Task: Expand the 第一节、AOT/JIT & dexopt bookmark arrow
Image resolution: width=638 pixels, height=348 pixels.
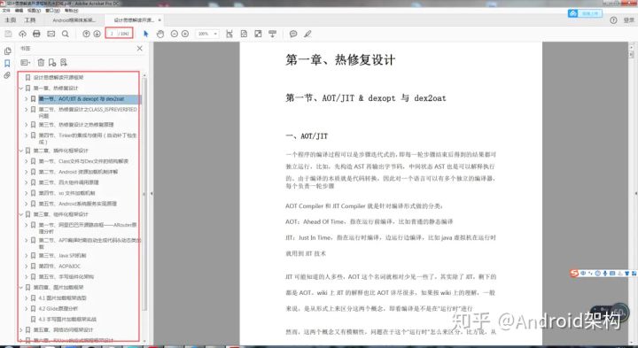Action: [27, 99]
